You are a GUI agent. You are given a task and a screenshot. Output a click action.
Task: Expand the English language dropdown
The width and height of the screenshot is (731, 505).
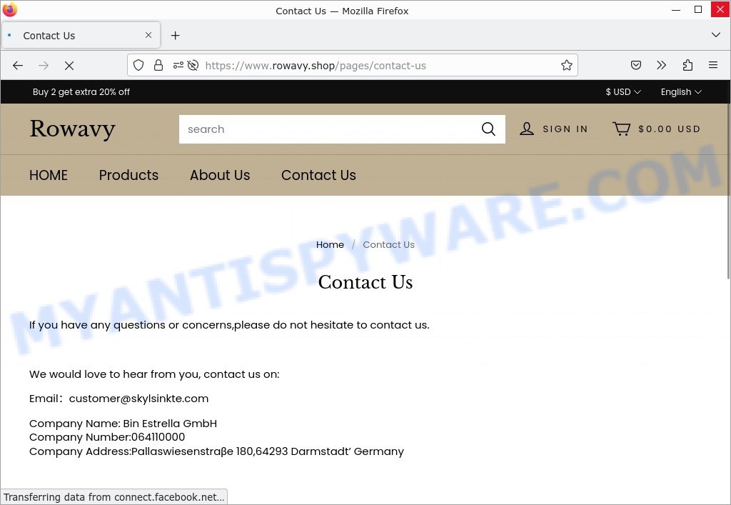pos(681,92)
